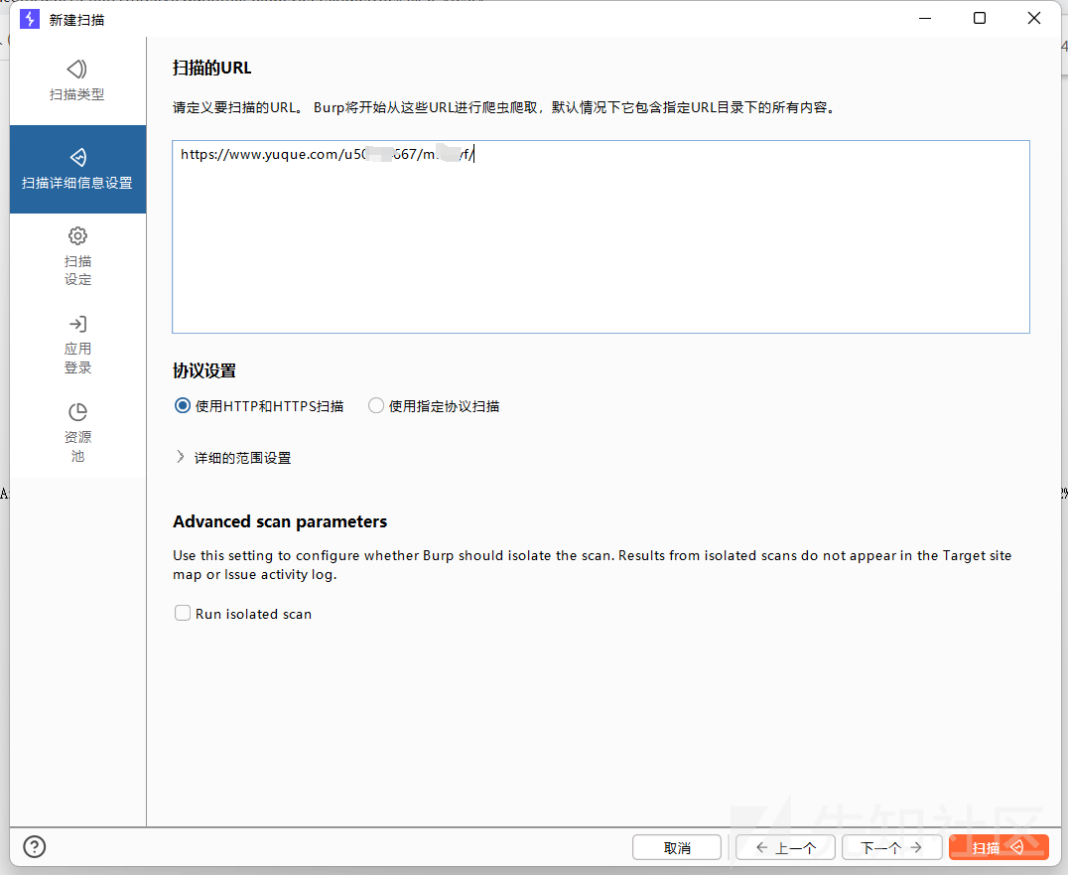
Task: Expand 详细的范围设置 section
Action: [233, 458]
